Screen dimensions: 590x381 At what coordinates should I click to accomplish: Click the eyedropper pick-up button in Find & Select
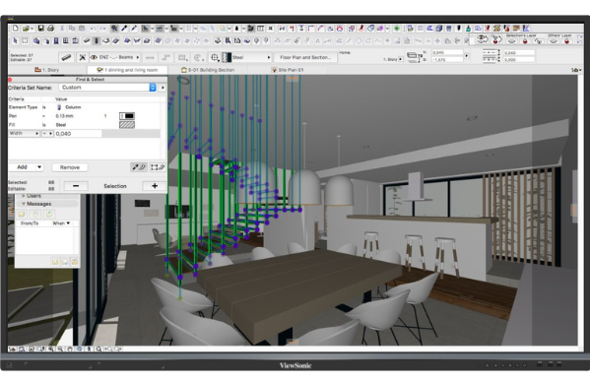tap(139, 167)
